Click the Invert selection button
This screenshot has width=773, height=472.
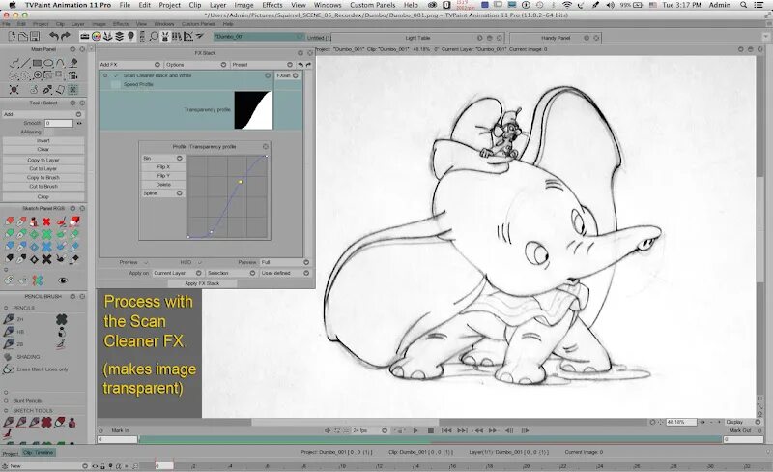43,140
